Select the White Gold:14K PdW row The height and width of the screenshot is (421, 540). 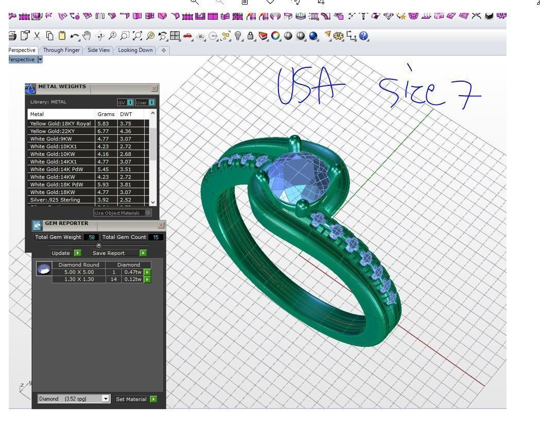pos(89,169)
